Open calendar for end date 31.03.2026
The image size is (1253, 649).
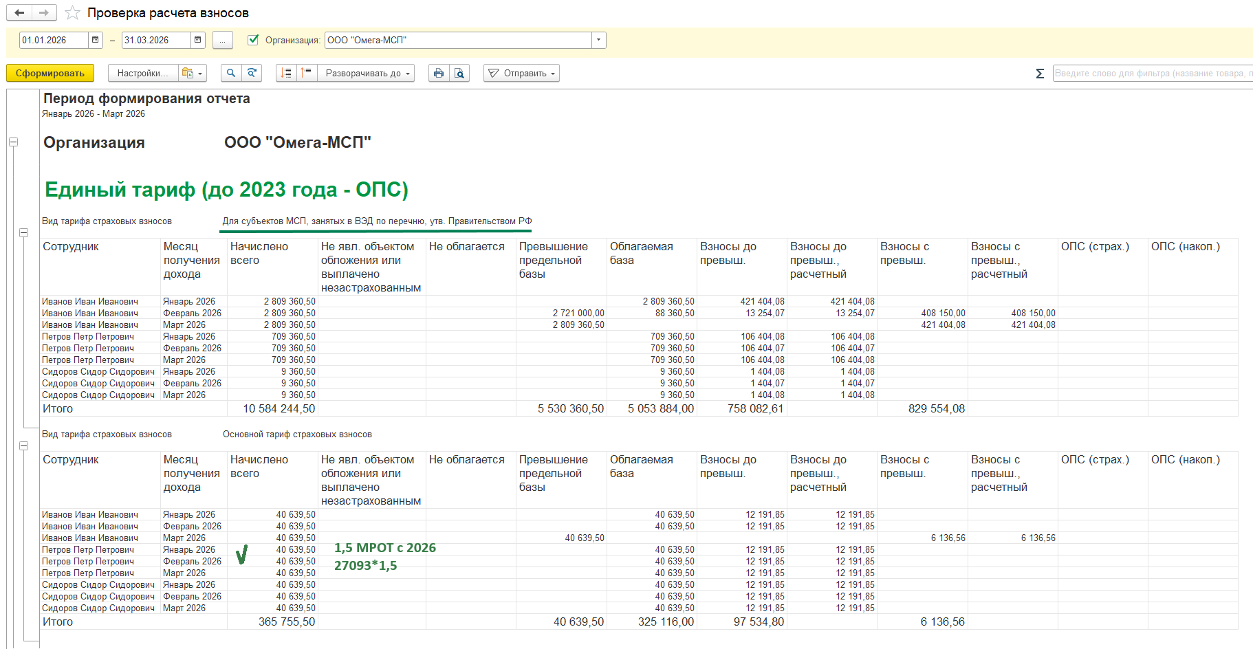198,40
